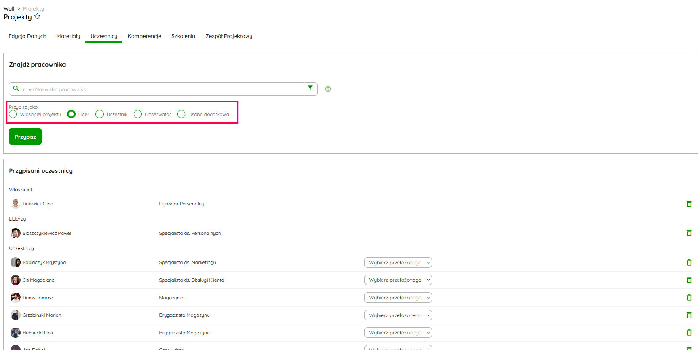Switch to the Kompetencje tab

click(144, 36)
